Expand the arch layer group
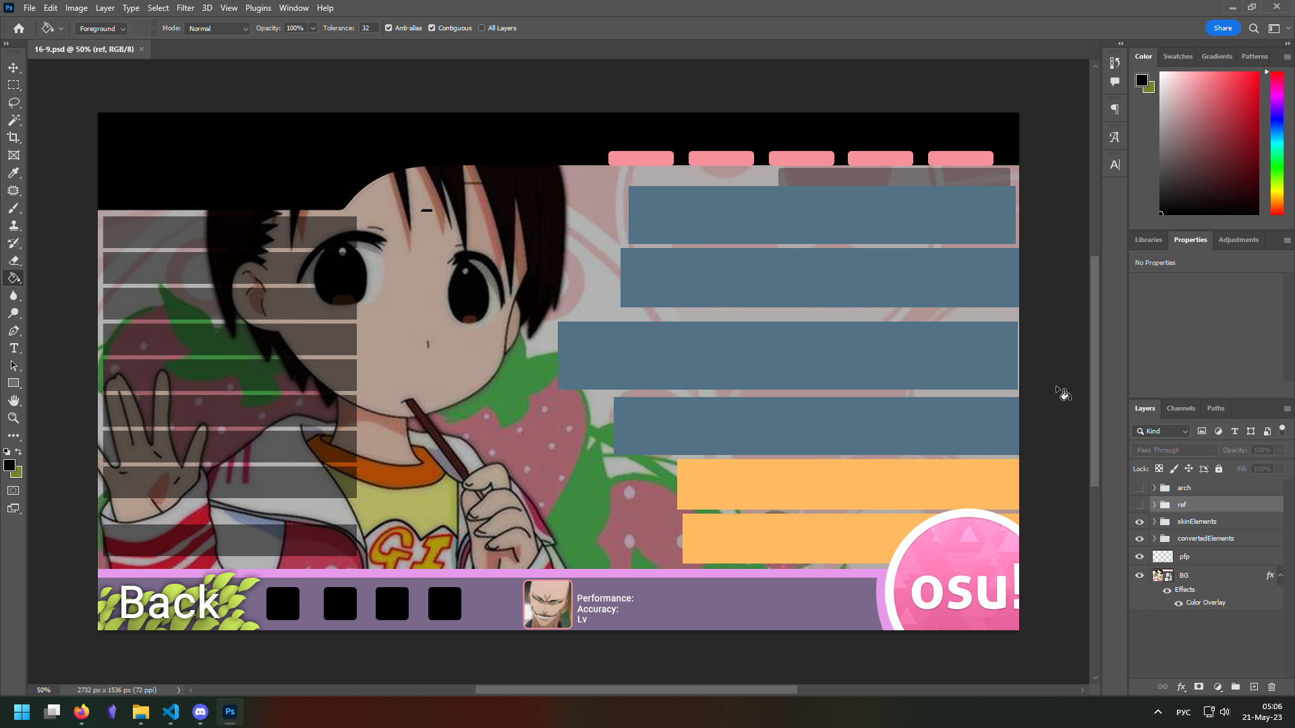 pyautogui.click(x=1154, y=488)
